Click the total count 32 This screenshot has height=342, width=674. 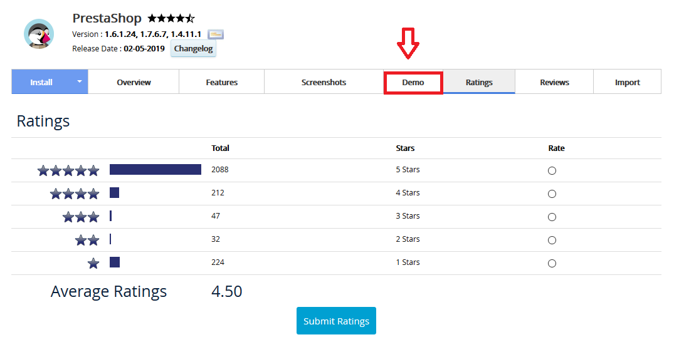[x=215, y=239]
